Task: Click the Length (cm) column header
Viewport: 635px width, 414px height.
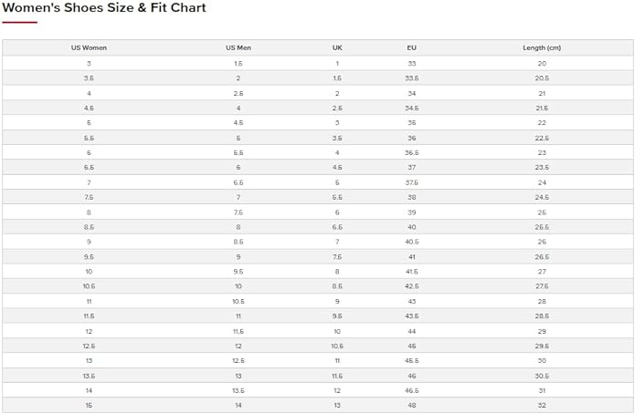Action: (x=541, y=47)
